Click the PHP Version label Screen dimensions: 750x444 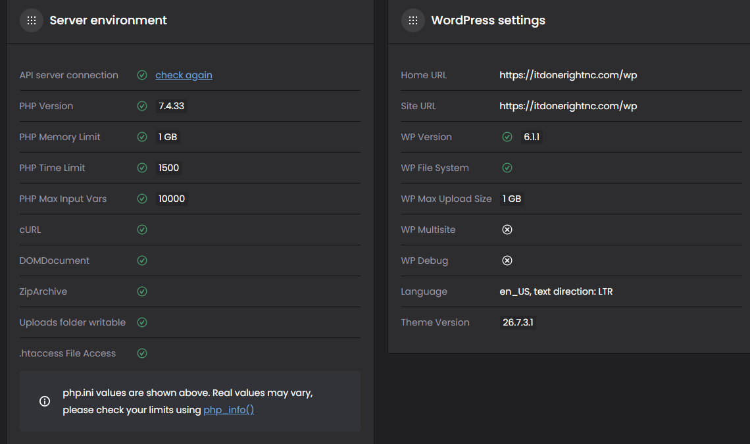[x=47, y=106]
